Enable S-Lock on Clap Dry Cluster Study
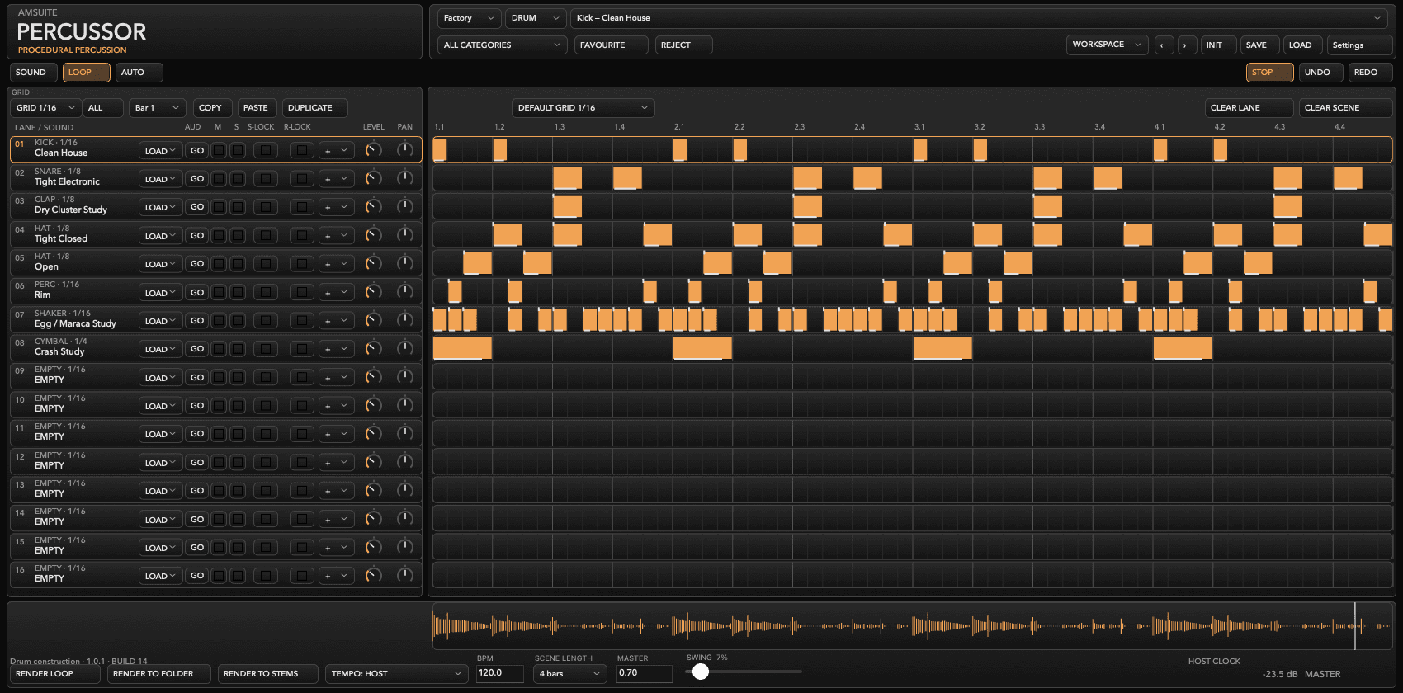Viewport: 1403px width, 693px height. tap(265, 207)
